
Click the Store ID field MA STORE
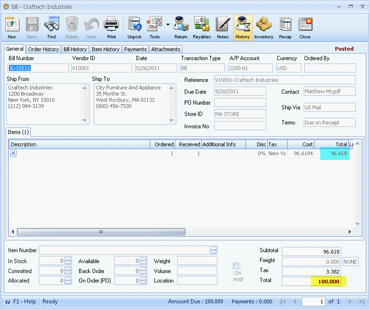(x=240, y=114)
